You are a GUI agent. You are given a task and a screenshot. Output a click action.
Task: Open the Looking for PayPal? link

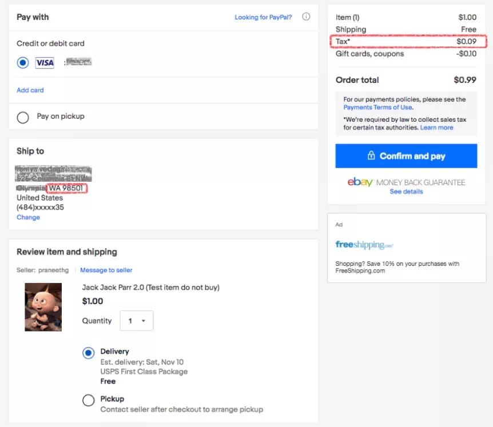[x=263, y=17]
